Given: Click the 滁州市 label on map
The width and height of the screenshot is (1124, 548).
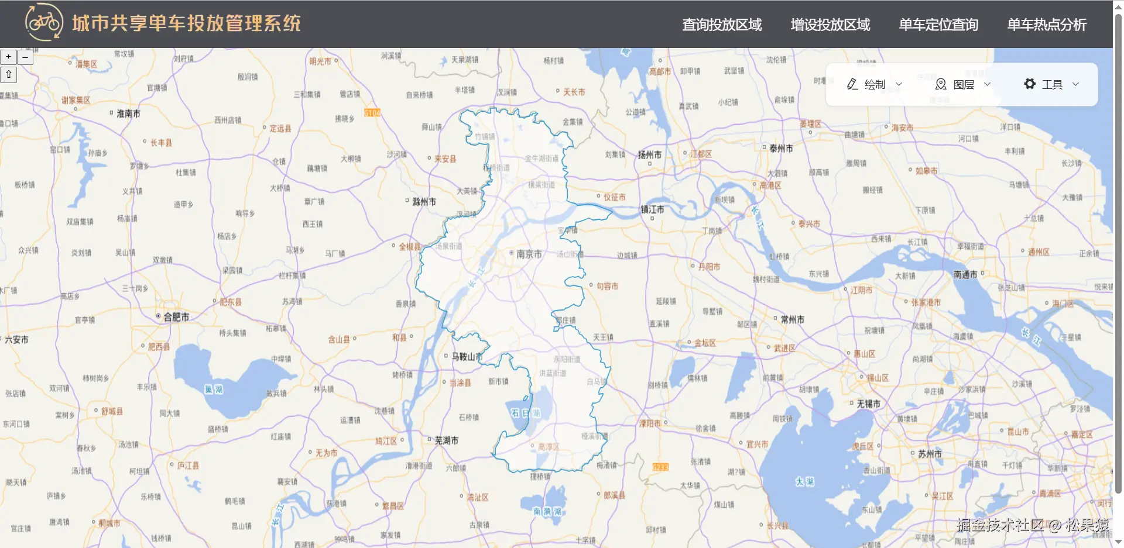Looking at the screenshot, I should click(424, 201).
